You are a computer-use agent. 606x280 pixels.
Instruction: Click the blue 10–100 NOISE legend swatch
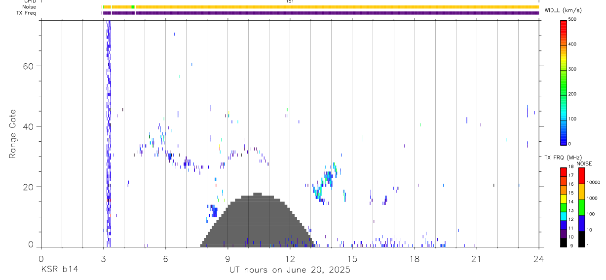[x=581, y=223]
